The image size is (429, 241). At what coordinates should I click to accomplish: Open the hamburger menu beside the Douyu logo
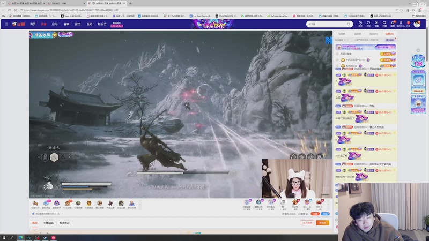pyautogui.click(x=6, y=24)
